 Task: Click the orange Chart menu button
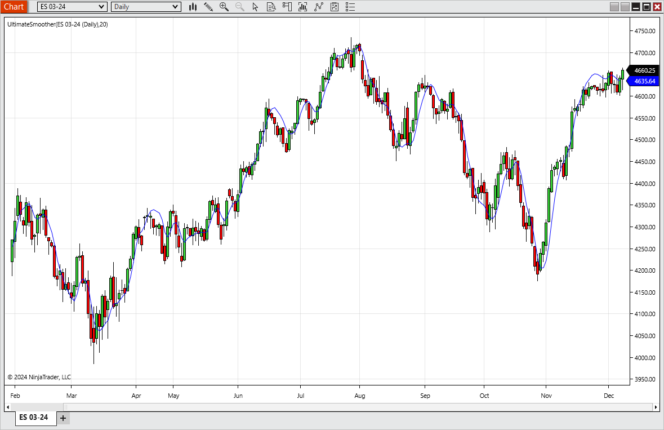[14, 7]
